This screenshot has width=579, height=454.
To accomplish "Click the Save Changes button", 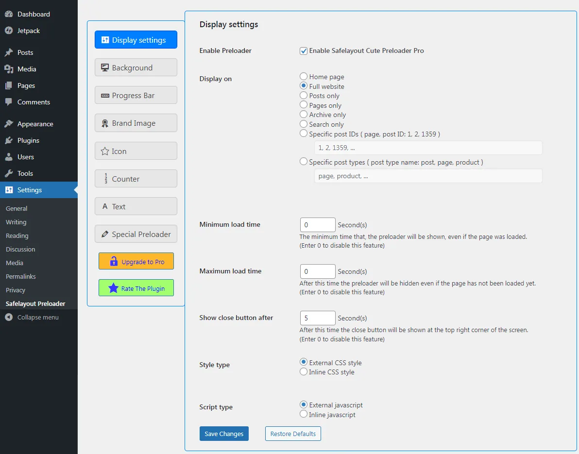I will [224, 434].
